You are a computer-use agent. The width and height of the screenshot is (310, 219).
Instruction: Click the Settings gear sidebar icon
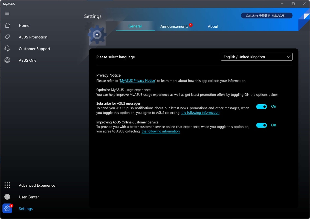click(x=7, y=208)
